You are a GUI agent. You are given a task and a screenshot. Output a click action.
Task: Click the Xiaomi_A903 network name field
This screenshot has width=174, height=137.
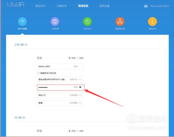click(x=55, y=66)
